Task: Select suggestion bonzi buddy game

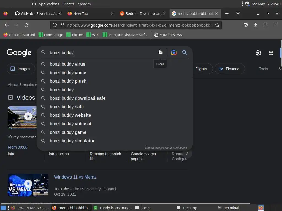Action: point(115,132)
